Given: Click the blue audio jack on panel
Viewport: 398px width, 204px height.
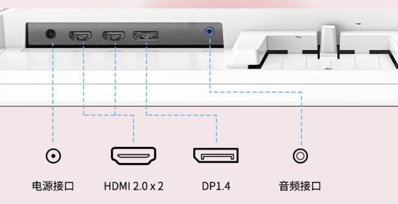Looking at the screenshot, I should [209, 32].
